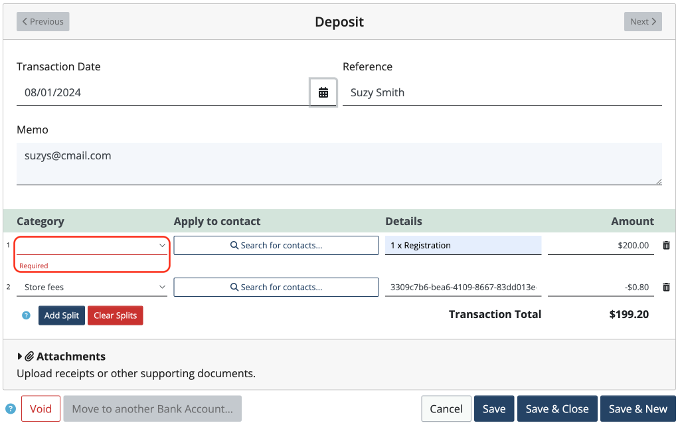Open the Store fees category dropdown
Image resolution: width=680 pixels, height=427 pixels.
[x=92, y=287]
